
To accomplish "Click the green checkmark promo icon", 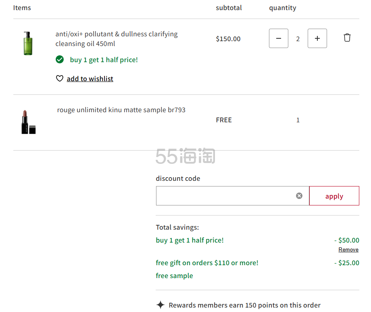I will coord(60,60).
